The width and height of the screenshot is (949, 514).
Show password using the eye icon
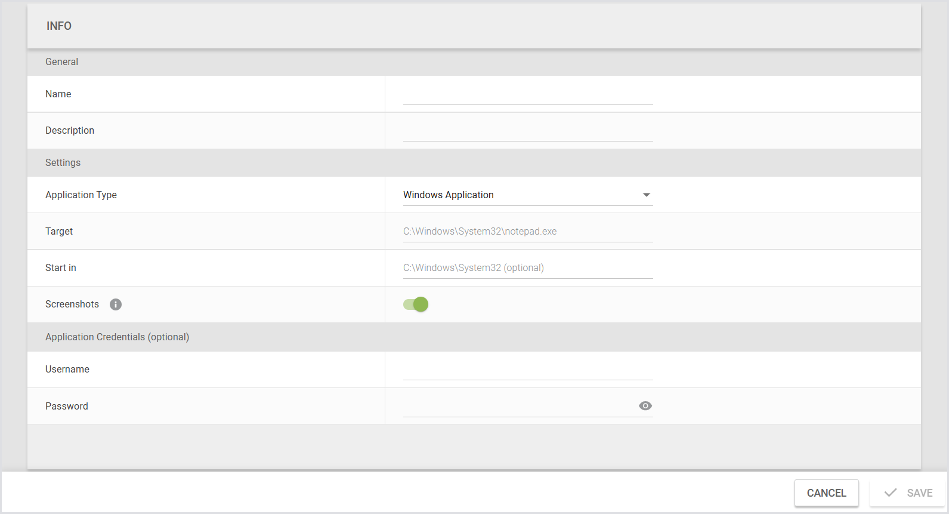[645, 406]
